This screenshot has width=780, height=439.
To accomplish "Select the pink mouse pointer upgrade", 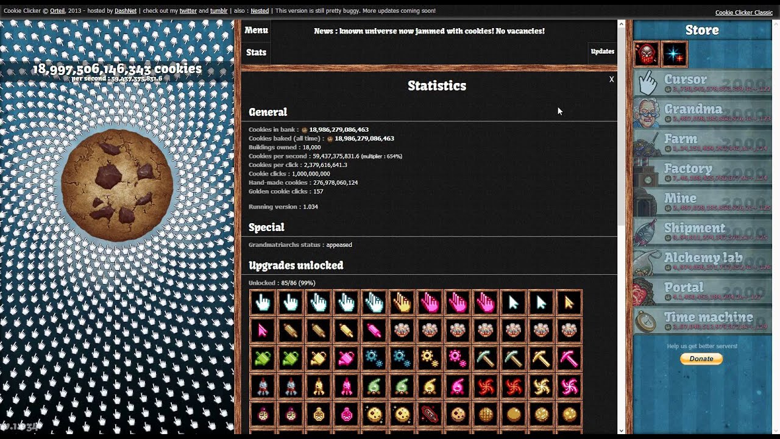I will (263, 330).
